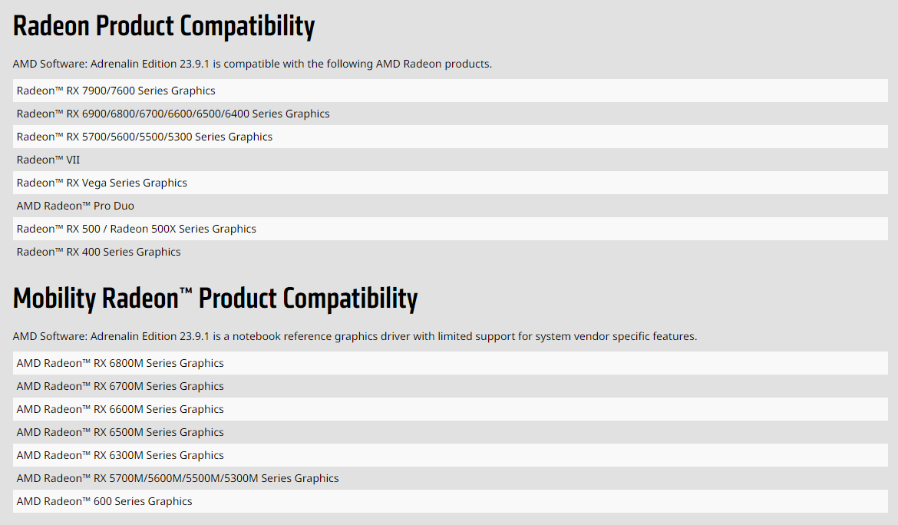Click AMD Radeon RX 6500M Series Graphics

click(120, 432)
